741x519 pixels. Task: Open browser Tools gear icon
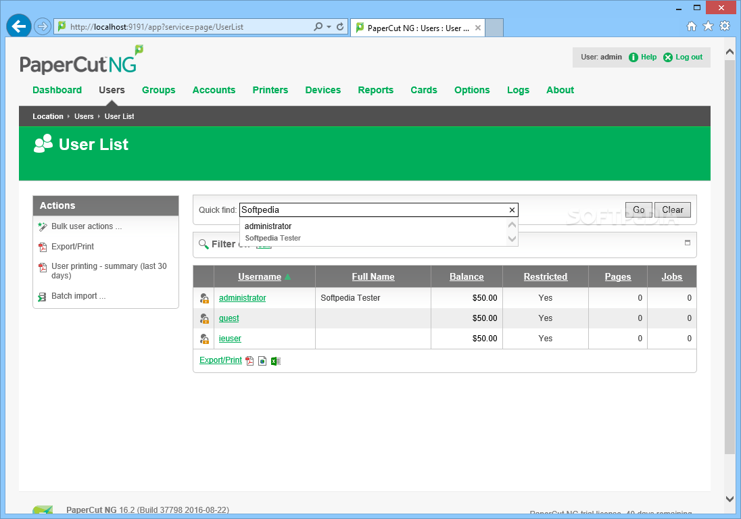pyautogui.click(x=725, y=26)
